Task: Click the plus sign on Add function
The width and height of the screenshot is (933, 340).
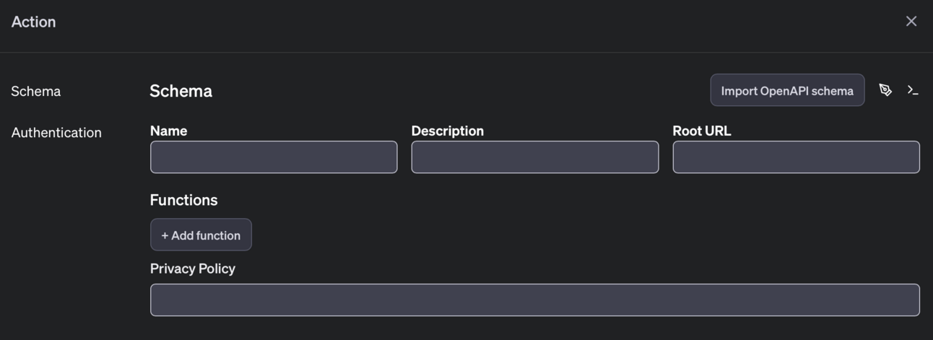Action: click(165, 235)
